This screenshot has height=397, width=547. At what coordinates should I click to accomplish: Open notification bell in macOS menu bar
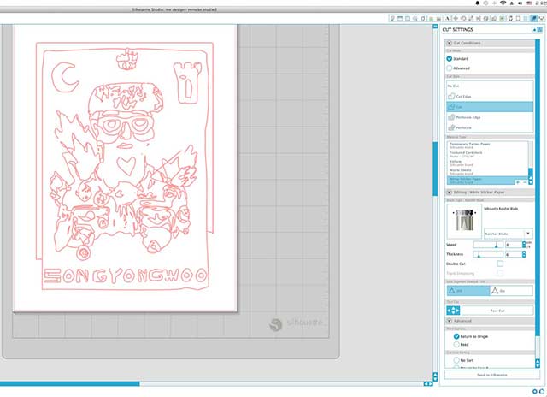[x=478, y=3]
